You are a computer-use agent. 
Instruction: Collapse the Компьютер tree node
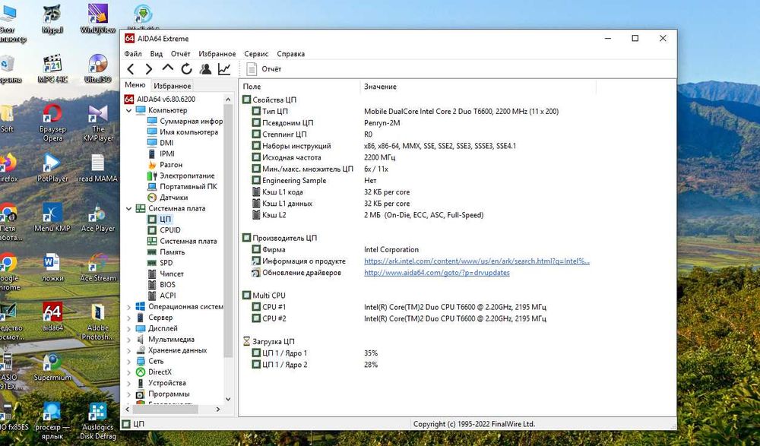tap(129, 110)
